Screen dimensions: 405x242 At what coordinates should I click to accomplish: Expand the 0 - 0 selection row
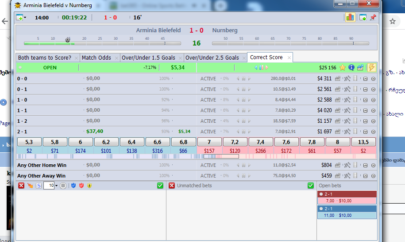[365, 79]
